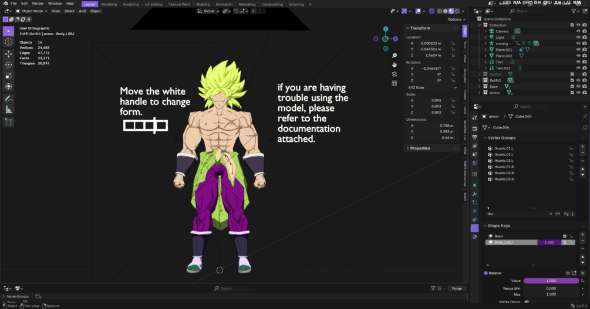
Task: Open the XYZ Euler rotation mode dropdown
Action: [x=432, y=87]
